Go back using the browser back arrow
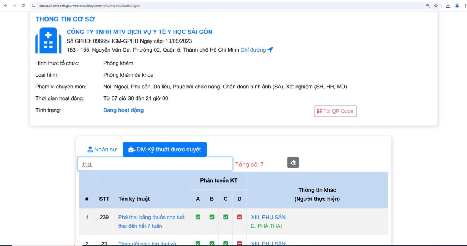Screen dimensions: 467x246 tap(5, 6)
